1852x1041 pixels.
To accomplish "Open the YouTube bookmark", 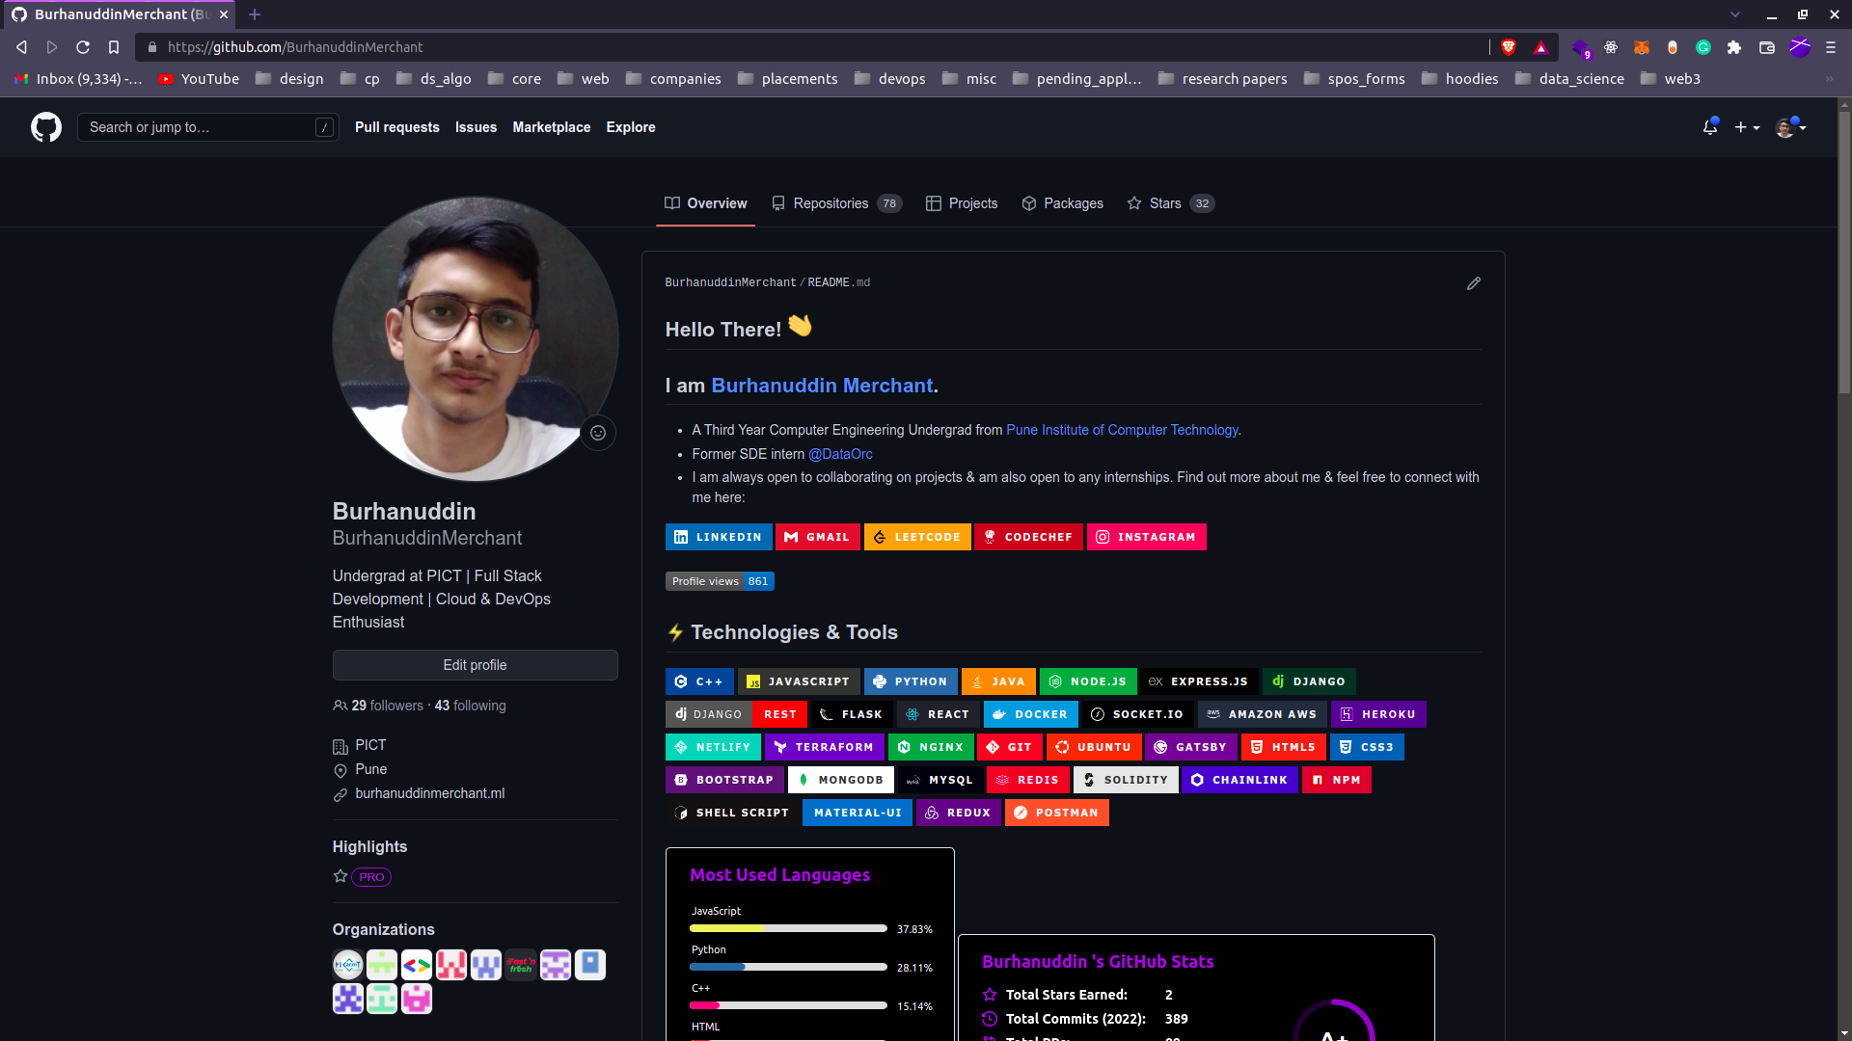I will 198,79.
